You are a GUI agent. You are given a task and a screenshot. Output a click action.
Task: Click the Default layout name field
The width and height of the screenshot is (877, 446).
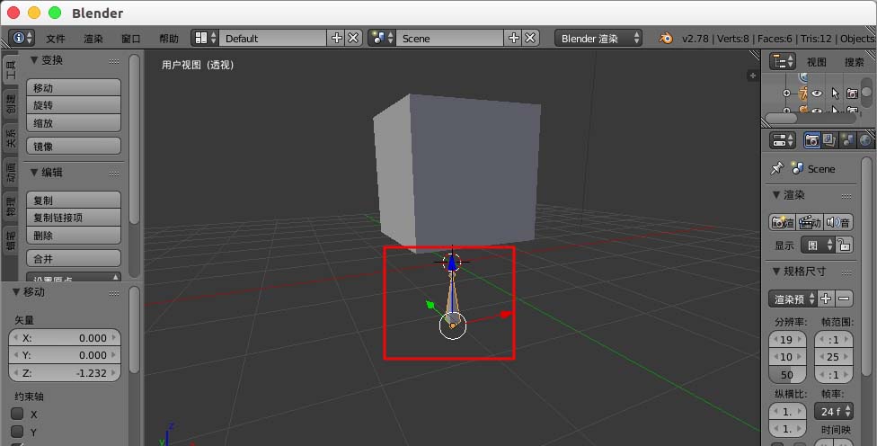point(273,38)
